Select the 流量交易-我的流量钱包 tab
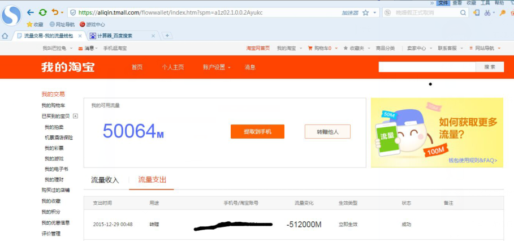 pos(48,36)
